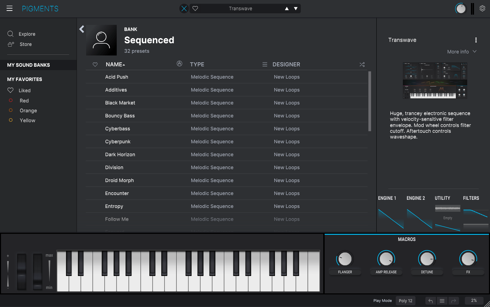Click the back arrow next to the Sequenced bank
The image size is (490, 307).
(82, 29)
